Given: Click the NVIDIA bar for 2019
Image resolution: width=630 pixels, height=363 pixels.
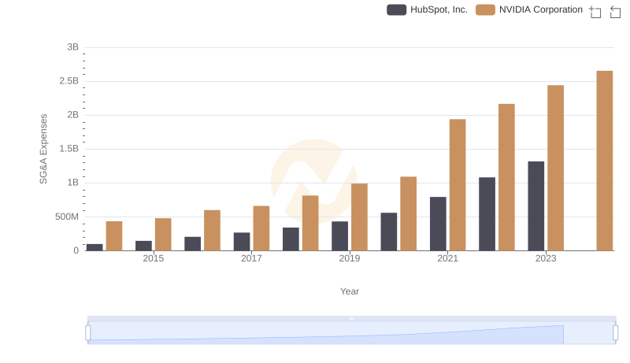Looking at the screenshot, I should coord(359,217).
